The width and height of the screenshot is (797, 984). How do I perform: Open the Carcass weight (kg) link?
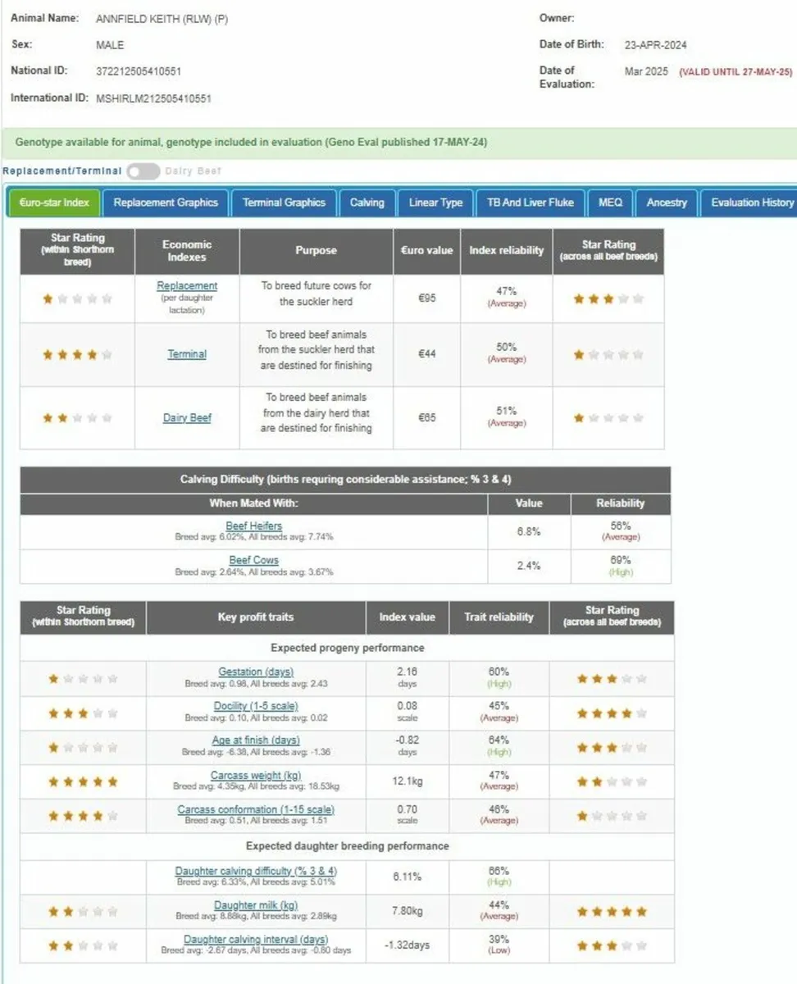256,775
